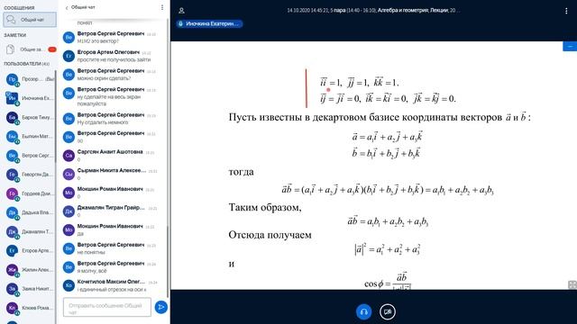Image resolution: width=577 pixels, height=324 pixels.
Task: Select user Иночкина Ек... in the user list
Action: (30, 98)
